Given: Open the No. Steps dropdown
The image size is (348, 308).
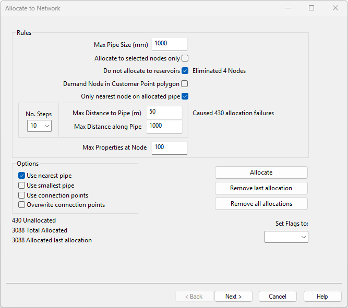Looking at the screenshot, I should pyautogui.click(x=39, y=126).
